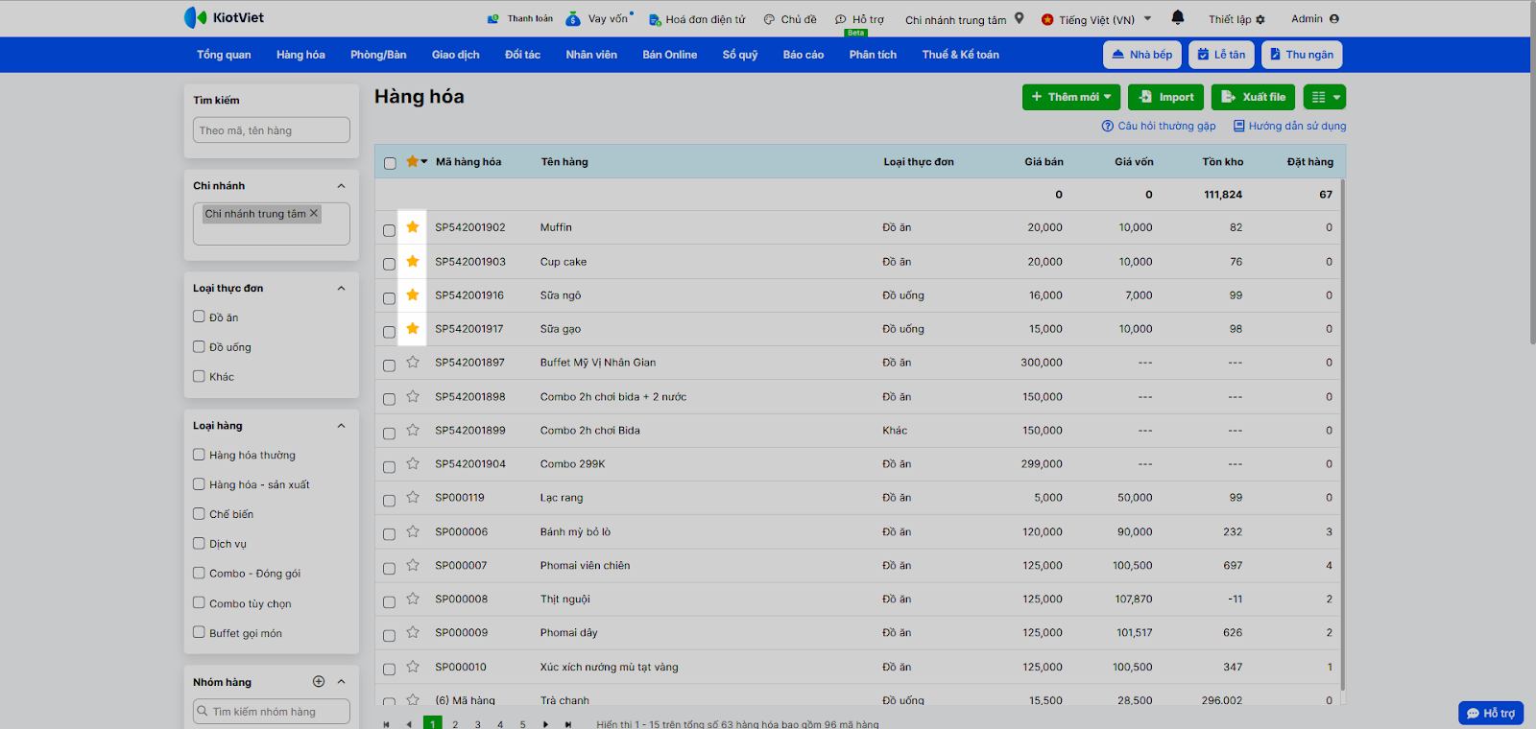Focus the Tìm kiếm nhóm hàng field

coord(272,712)
